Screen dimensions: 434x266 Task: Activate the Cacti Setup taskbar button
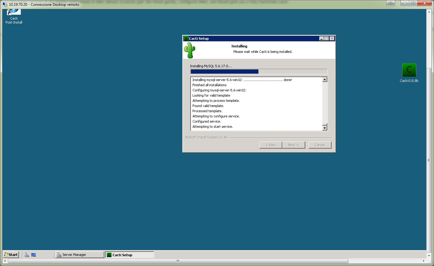[130, 255]
